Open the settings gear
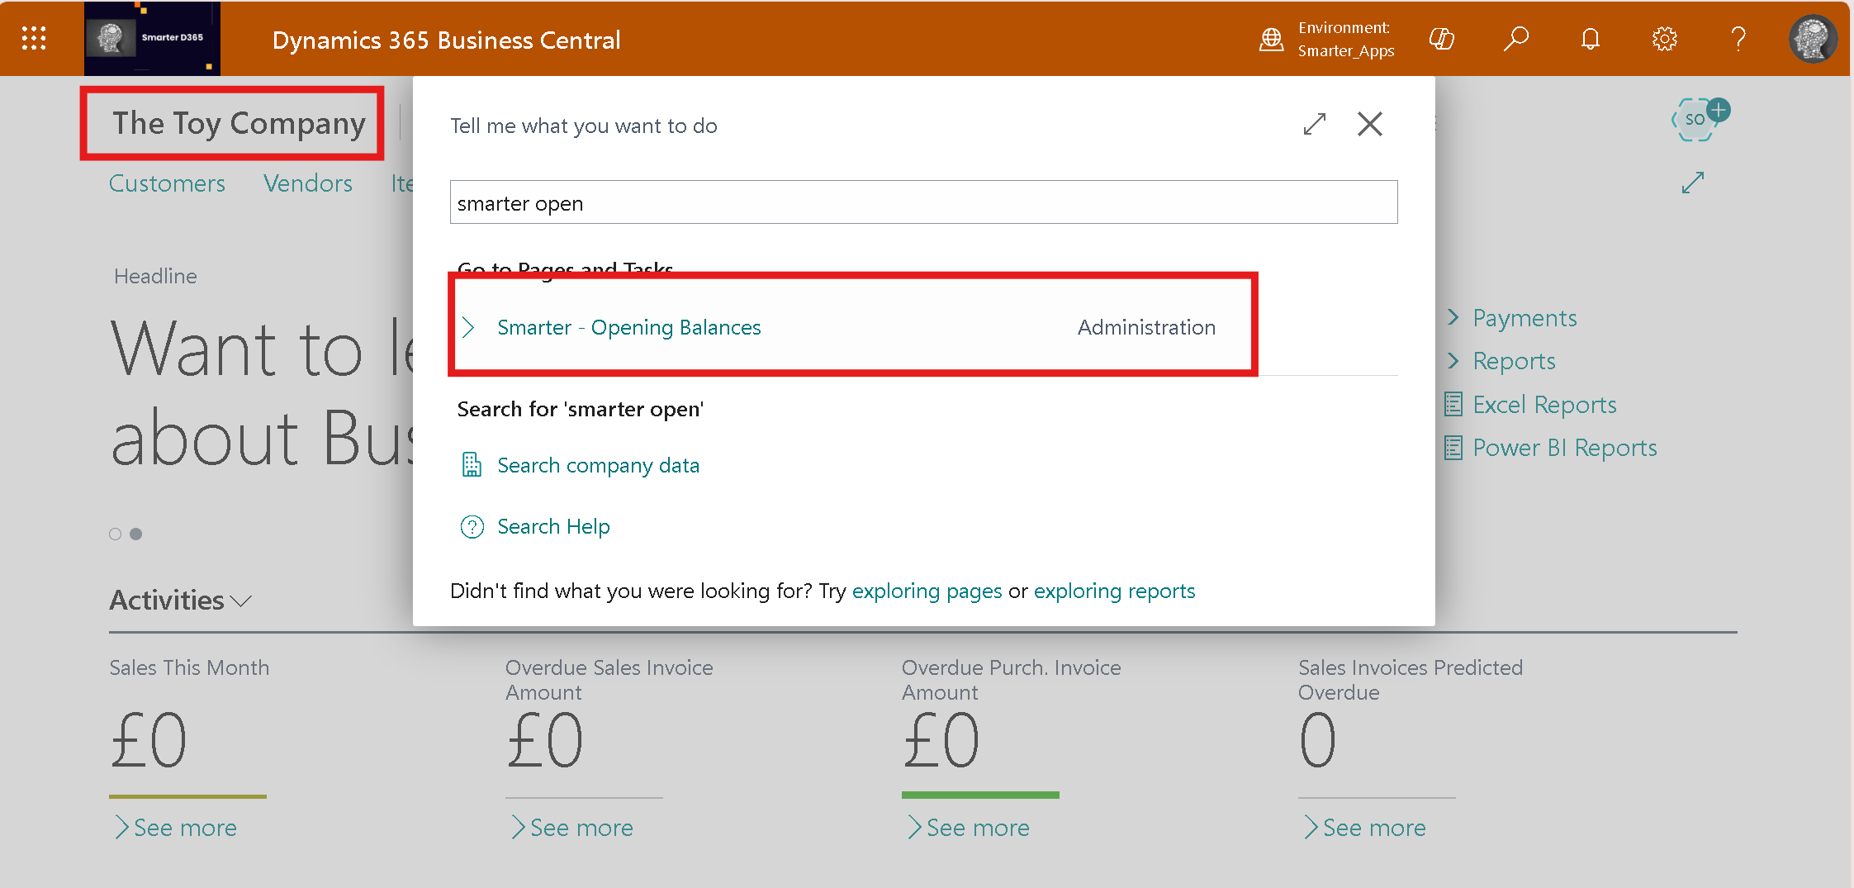 coord(1664,39)
